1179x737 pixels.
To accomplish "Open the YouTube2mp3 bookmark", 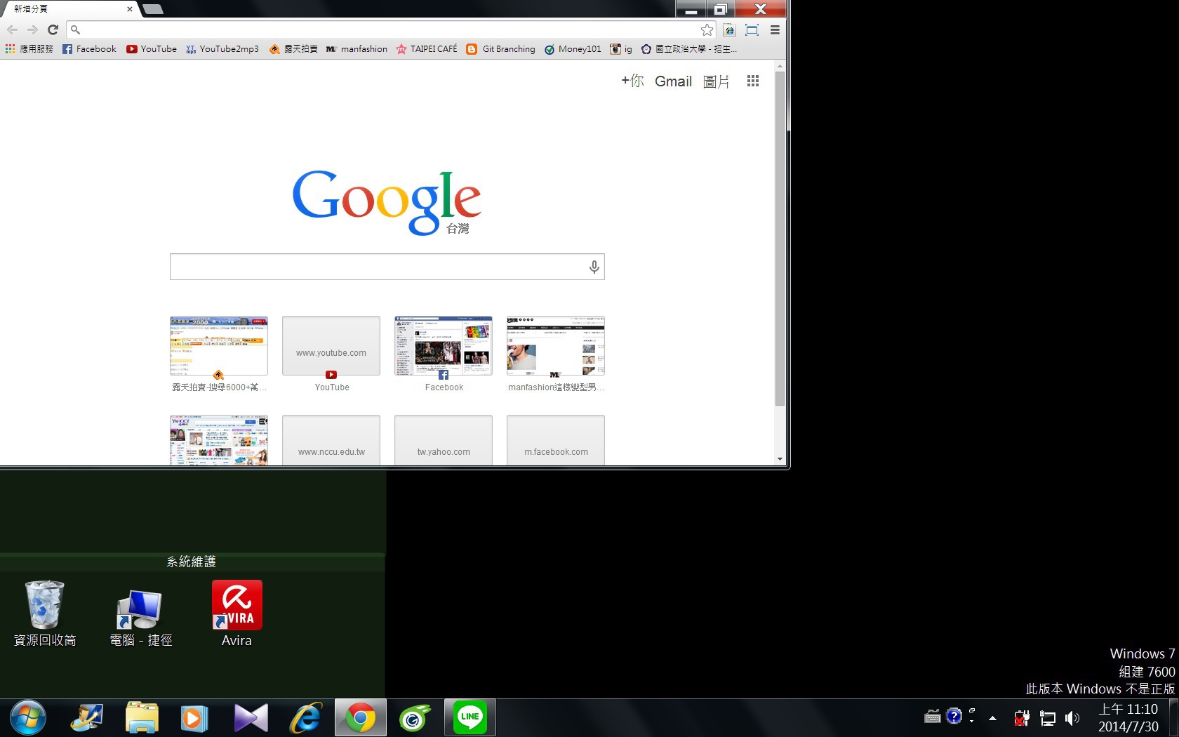I will pyautogui.click(x=222, y=49).
